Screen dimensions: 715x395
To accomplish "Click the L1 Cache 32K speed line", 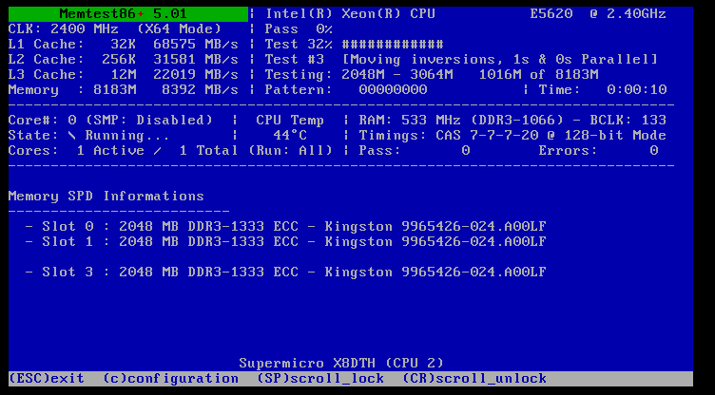I will tap(123, 45).
